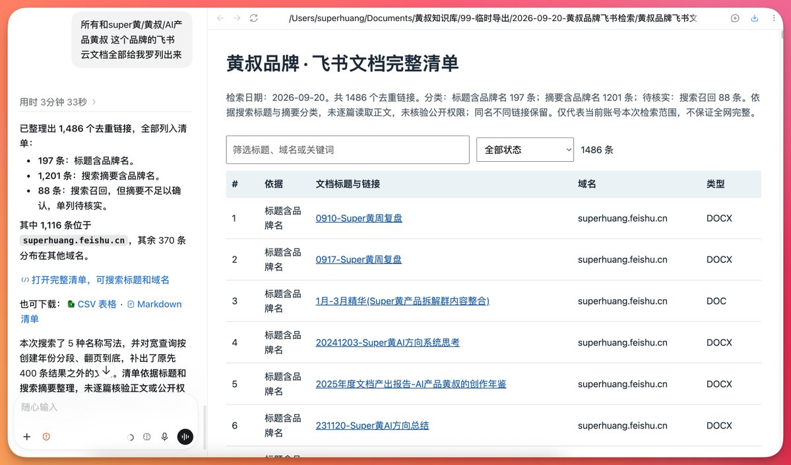This screenshot has width=791, height=465.
Task: Reload the preview document
Action: tap(254, 18)
